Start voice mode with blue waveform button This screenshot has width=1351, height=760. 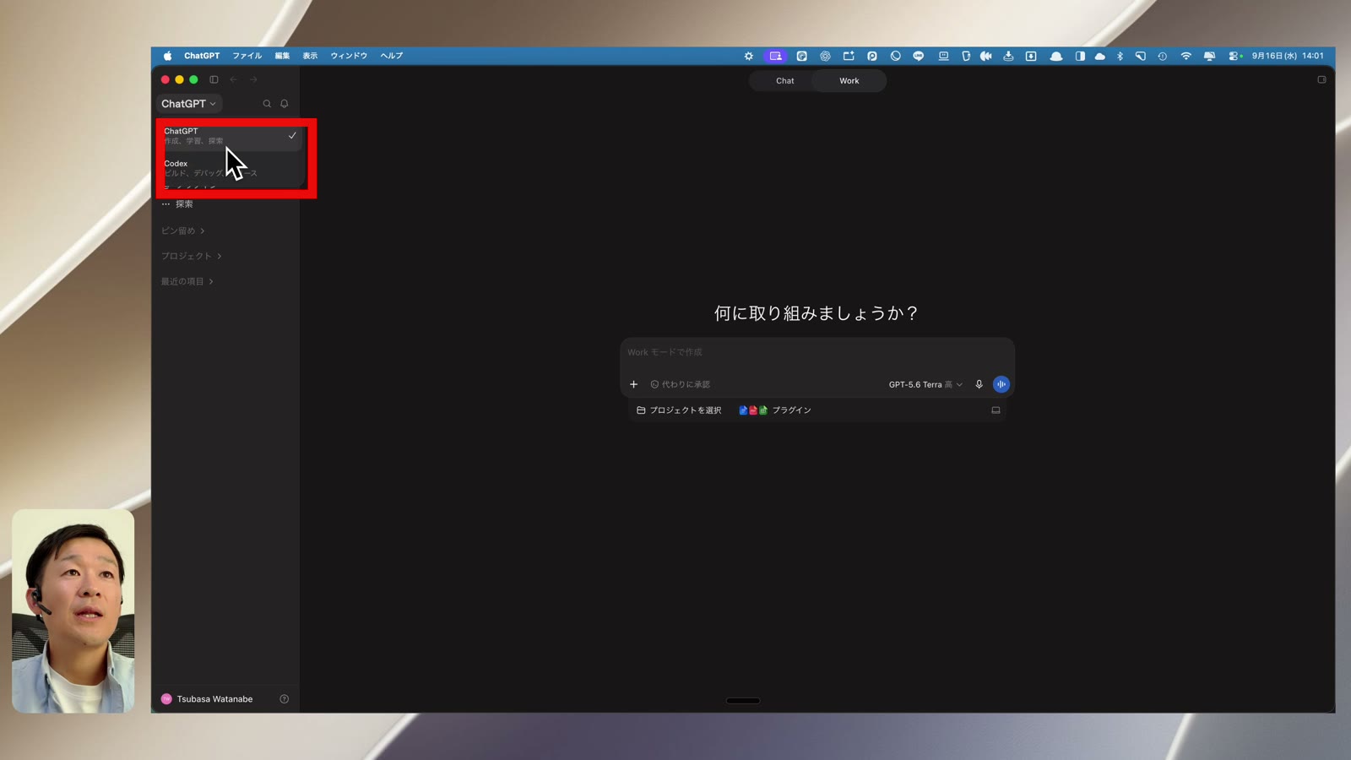point(1001,384)
